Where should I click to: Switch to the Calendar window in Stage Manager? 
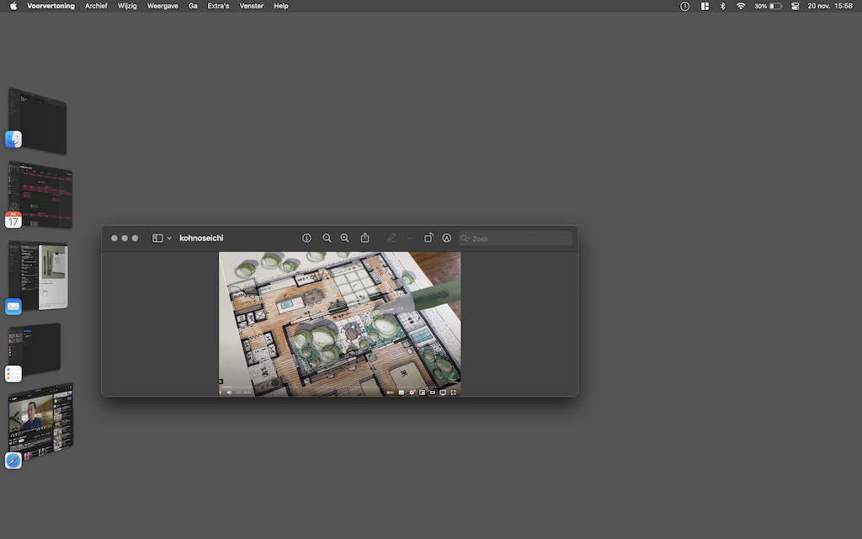(x=39, y=195)
